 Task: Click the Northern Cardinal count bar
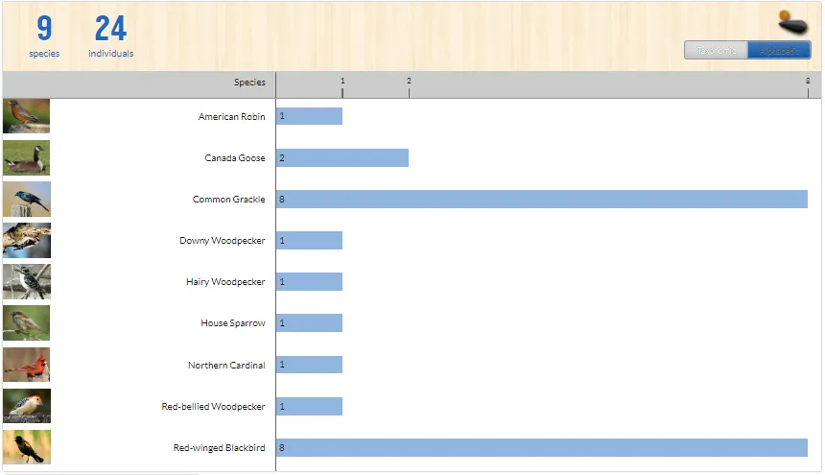pos(309,365)
